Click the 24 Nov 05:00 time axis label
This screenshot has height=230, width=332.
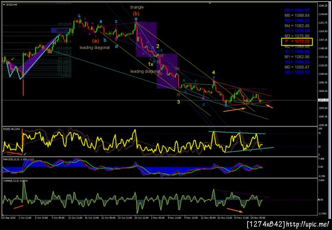click(x=259, y=218)
